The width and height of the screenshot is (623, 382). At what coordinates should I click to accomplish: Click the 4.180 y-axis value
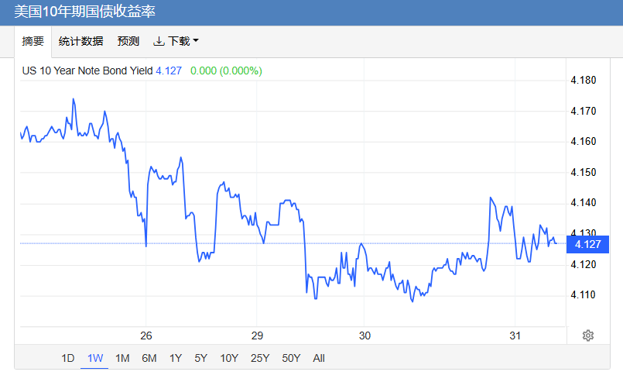584,81
